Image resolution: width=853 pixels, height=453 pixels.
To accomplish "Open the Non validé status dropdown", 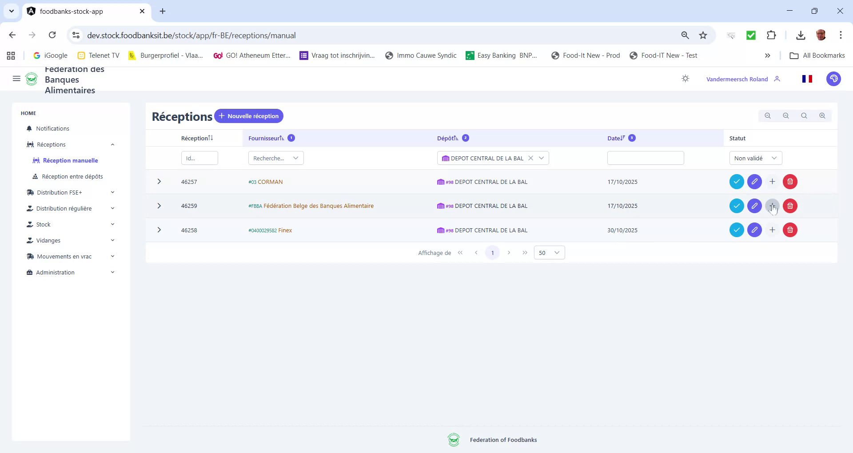I will tap(755, 158).
